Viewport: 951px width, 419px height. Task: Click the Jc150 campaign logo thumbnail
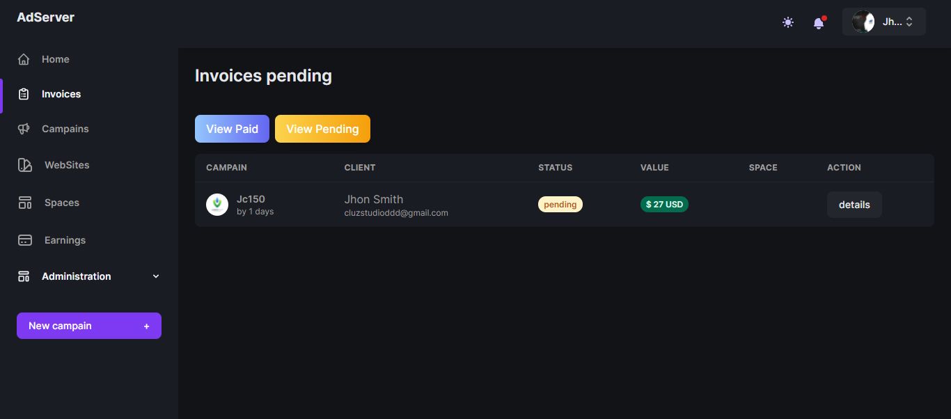[x=217, y=205]
